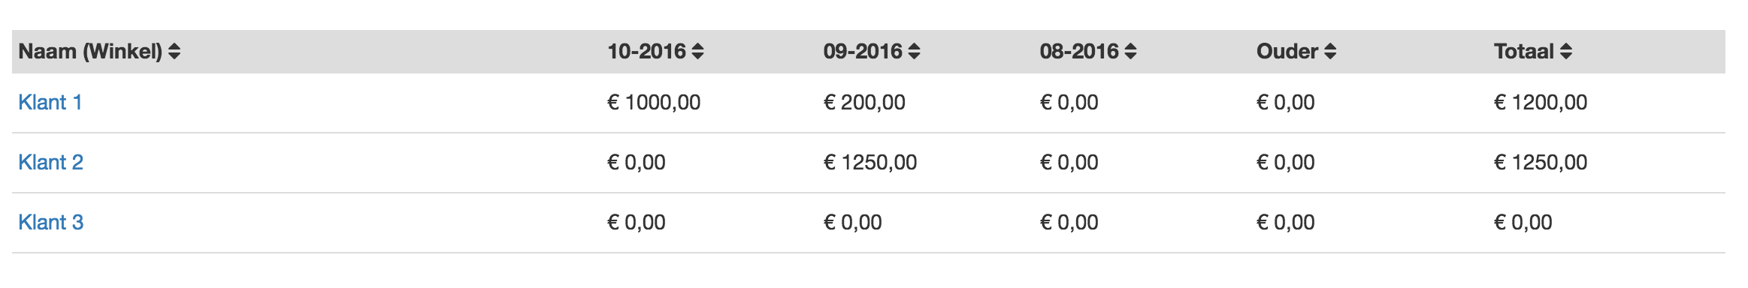This screenshot has height=288, width=1748.
Task: Toggle sort arrows for 08-2016 column
Action: pyautogui.click(x=1130, y=52)
